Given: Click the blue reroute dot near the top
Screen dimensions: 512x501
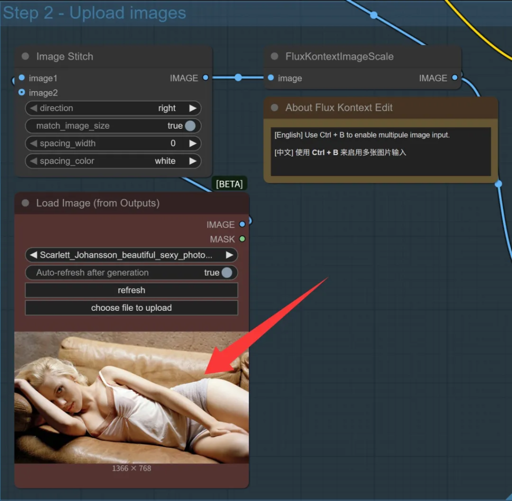Looking at the screenshot, I should click(x=374, y=15).
